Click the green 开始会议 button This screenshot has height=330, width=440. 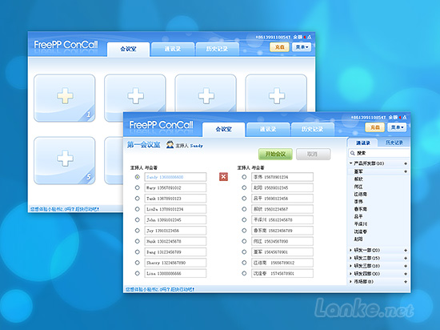(x=275, y=155)
